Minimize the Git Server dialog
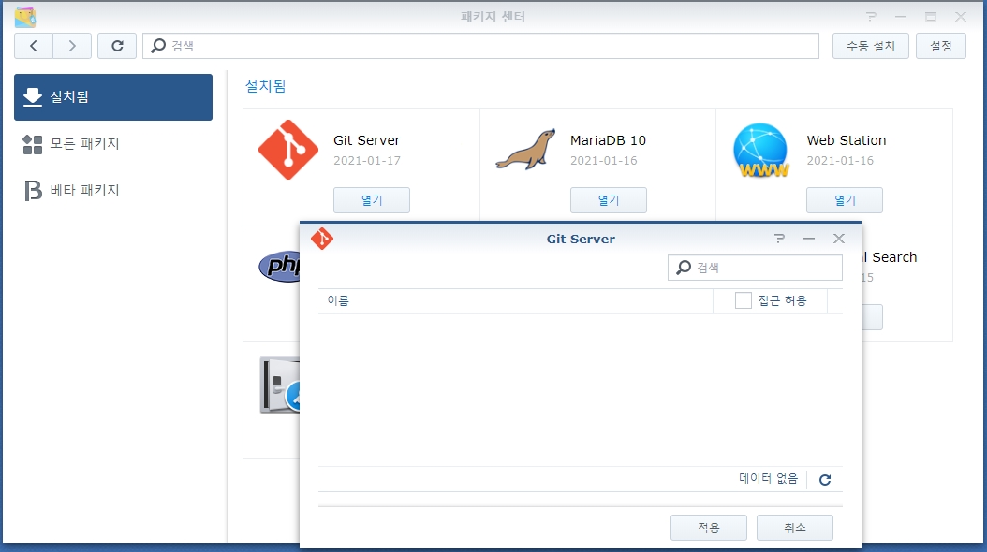Screen dimensions: 987x552 (x=809, y=239)
